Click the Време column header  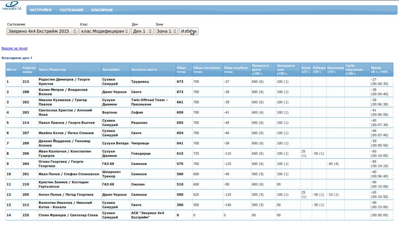point(376,68)
